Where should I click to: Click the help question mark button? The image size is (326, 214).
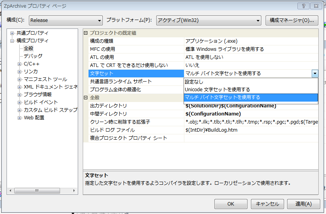pos(304,6)
